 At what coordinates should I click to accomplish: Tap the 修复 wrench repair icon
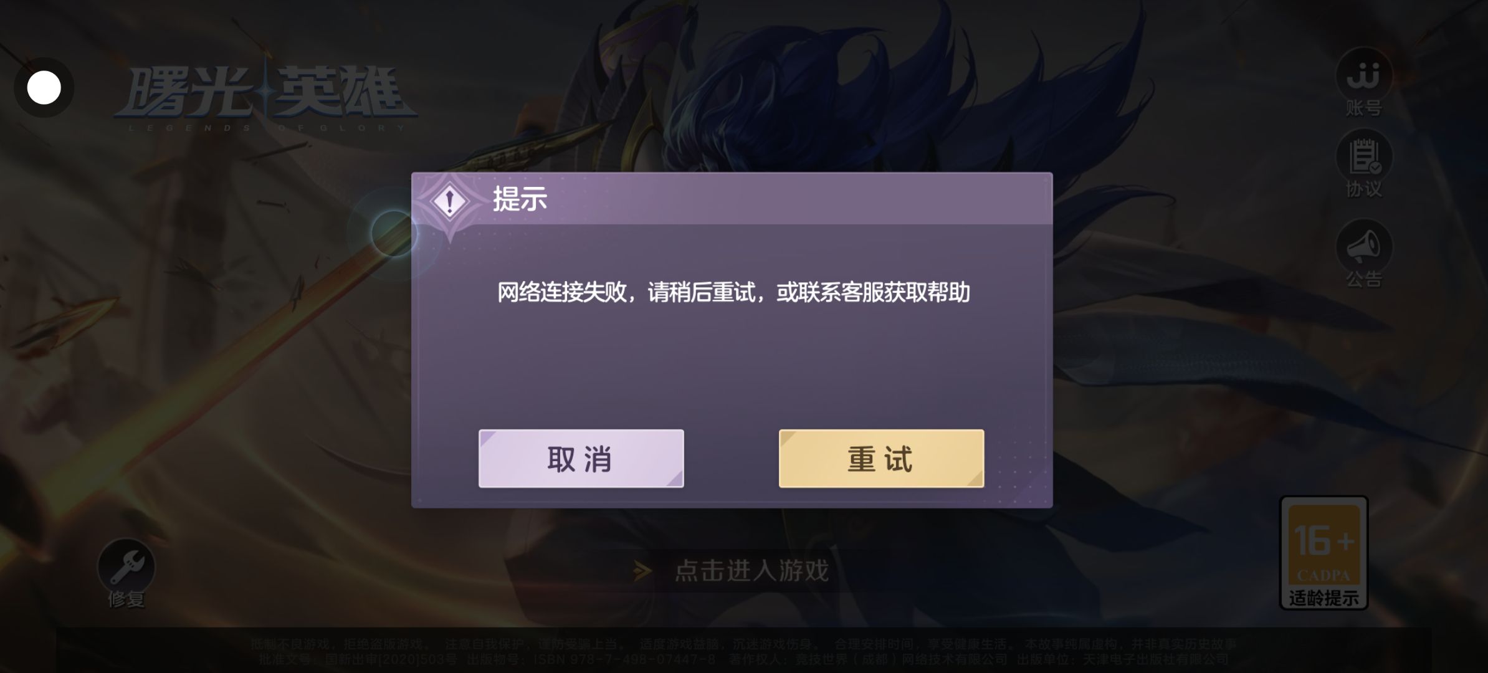coord(126,566)
